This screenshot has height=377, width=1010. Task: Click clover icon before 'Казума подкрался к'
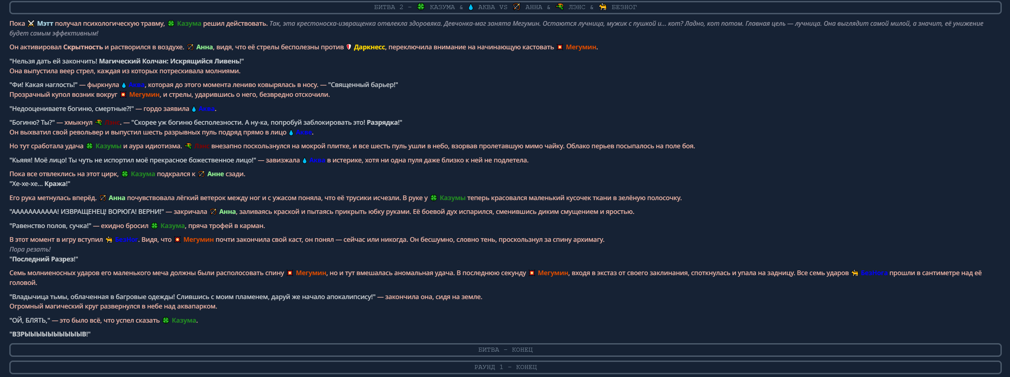coord(125,174)
